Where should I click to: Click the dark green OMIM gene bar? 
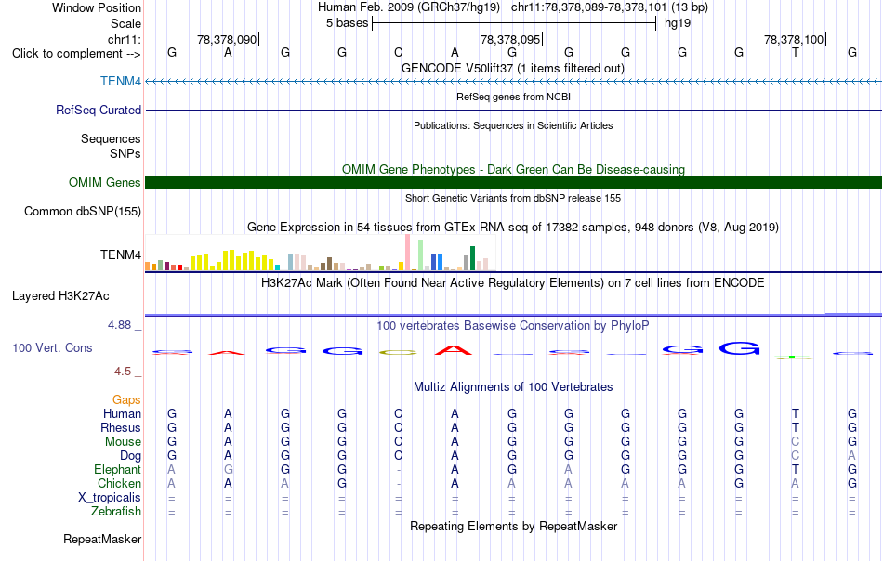click(x=513, y=182)
